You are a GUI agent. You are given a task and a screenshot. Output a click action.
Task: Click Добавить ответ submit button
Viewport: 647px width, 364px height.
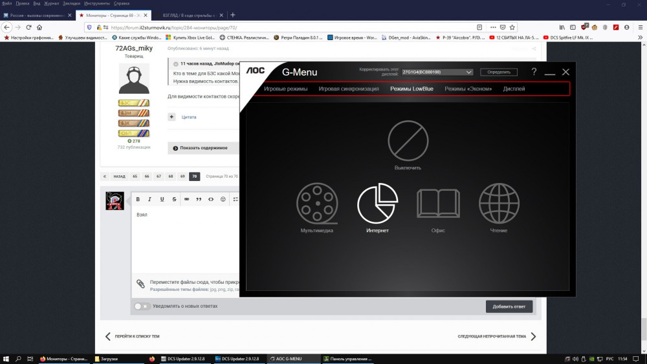(509, 306)
